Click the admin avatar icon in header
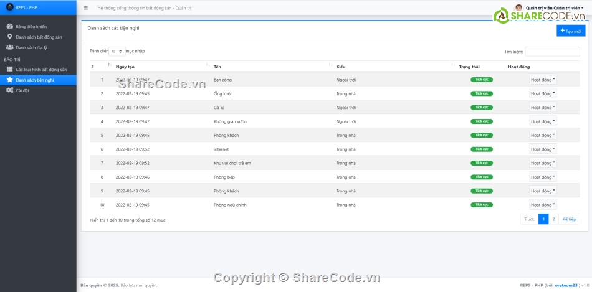Image resolution: width=592 pixels, height=292 pixels. click(x=518, y=8)
